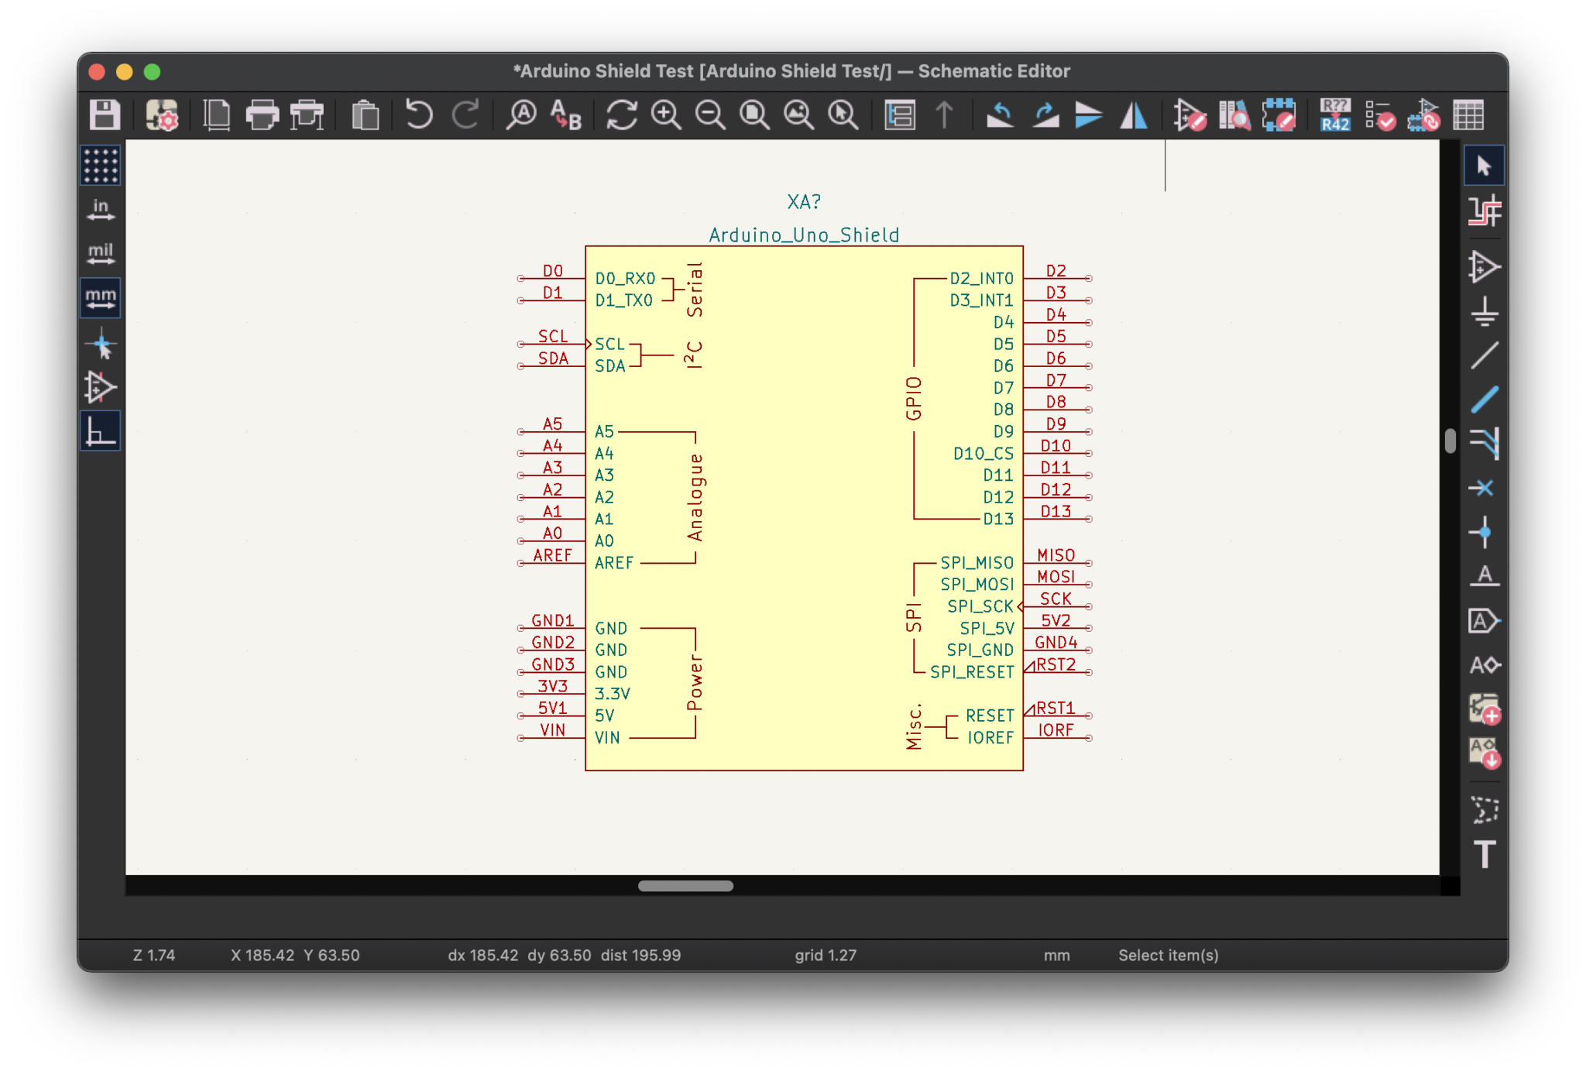Save the schematic with the disk icon

pos(105,115)
